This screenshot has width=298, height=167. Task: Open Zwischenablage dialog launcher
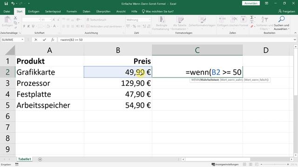[x=20, y=33]
